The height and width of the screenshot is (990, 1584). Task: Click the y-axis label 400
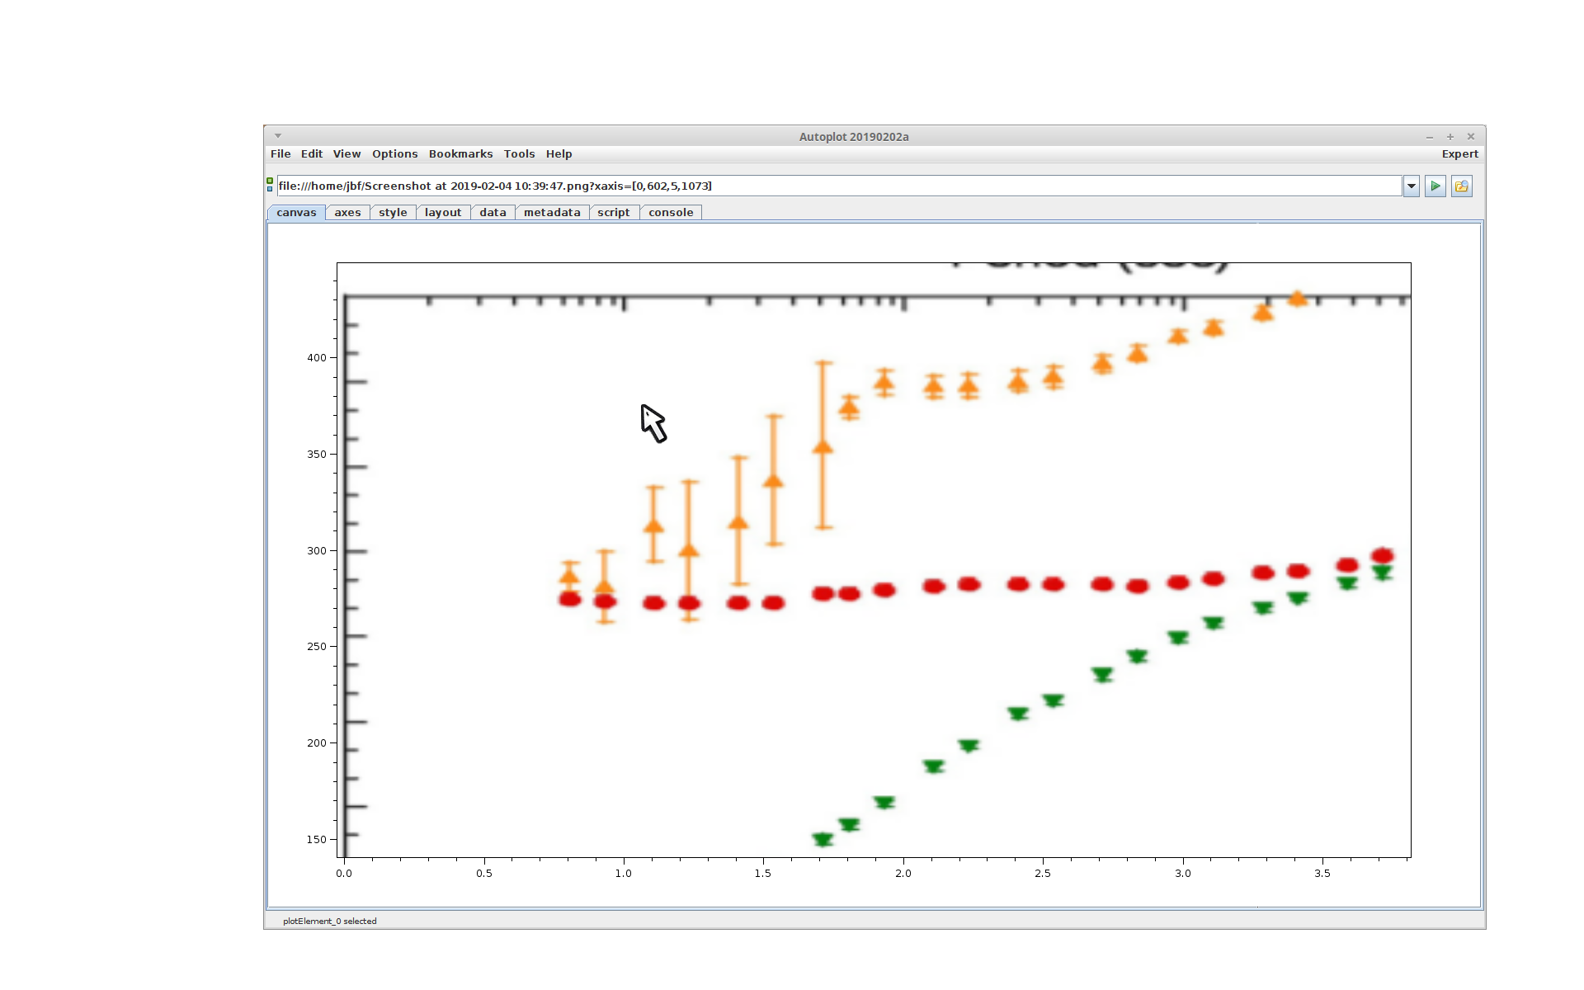(x=317, y=358)
